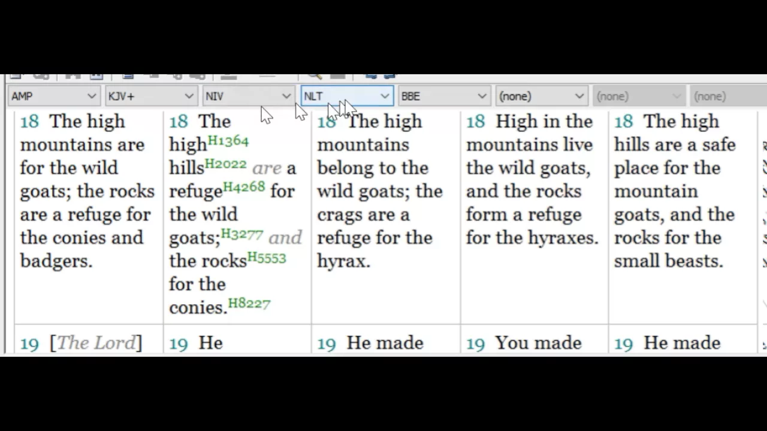Open the BBE translation dropdown

(x=443, y=96)
